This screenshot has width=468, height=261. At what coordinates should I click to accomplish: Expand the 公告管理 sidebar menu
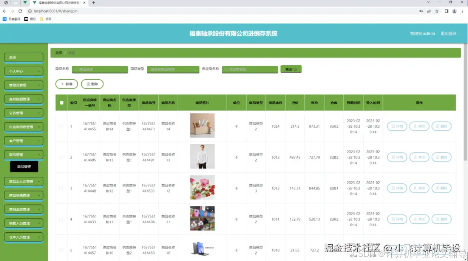pyautogui.click(x=23, y=113)
